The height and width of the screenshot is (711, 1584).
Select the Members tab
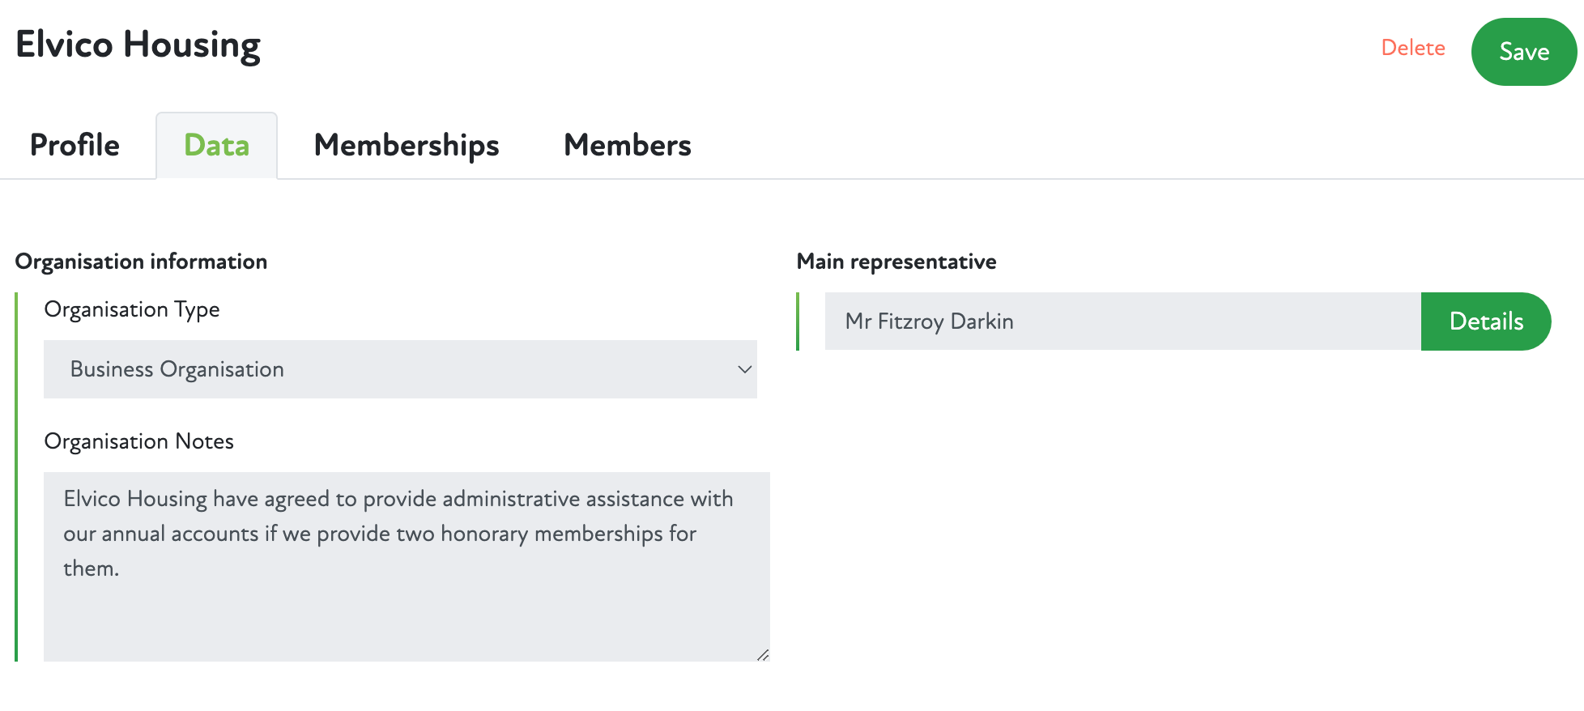[628, 146]
